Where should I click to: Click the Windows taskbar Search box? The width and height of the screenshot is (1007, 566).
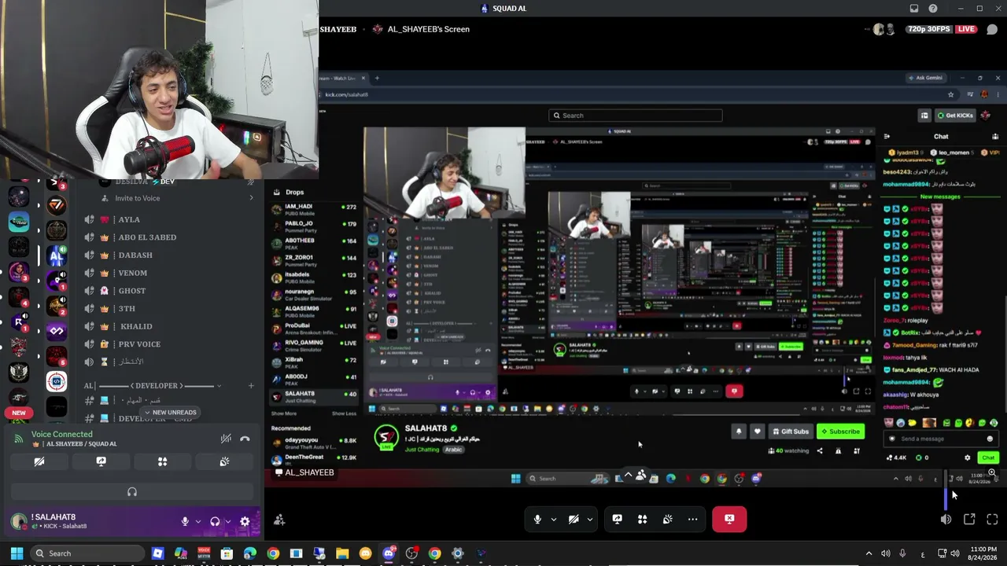pos(88,553)
